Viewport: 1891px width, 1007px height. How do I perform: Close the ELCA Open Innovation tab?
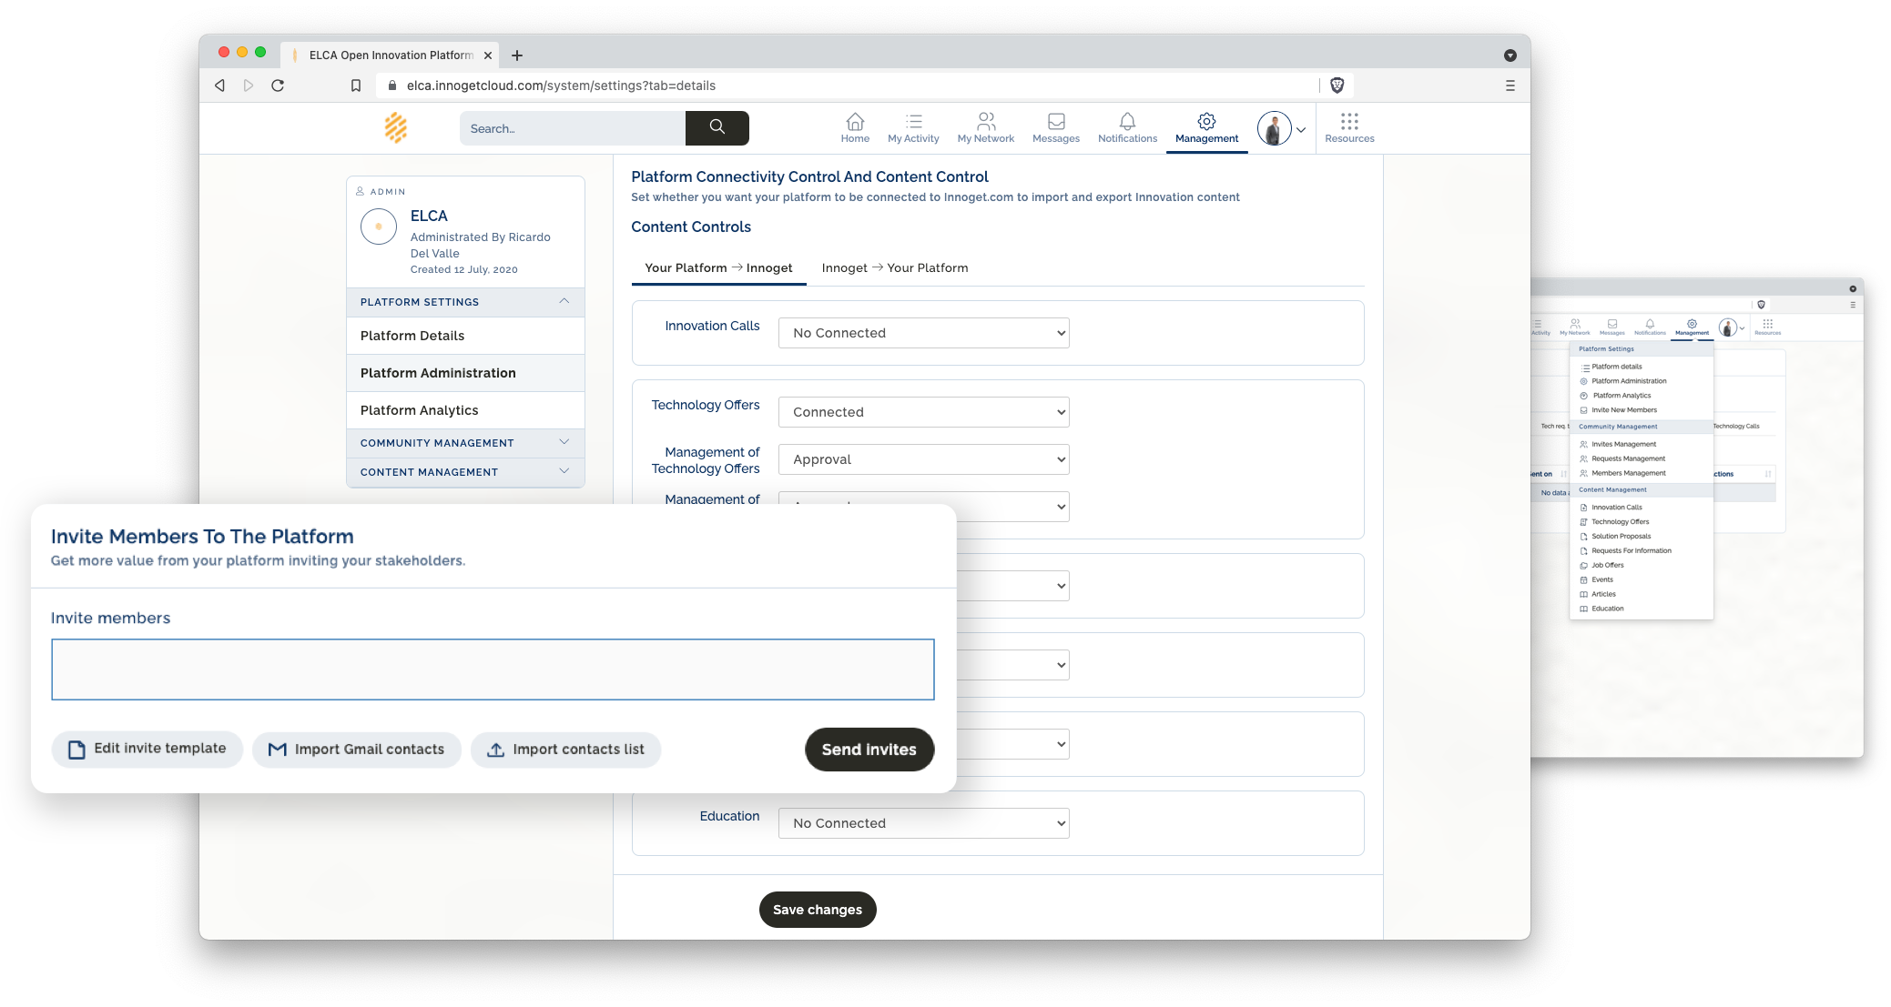coord(488,55)
